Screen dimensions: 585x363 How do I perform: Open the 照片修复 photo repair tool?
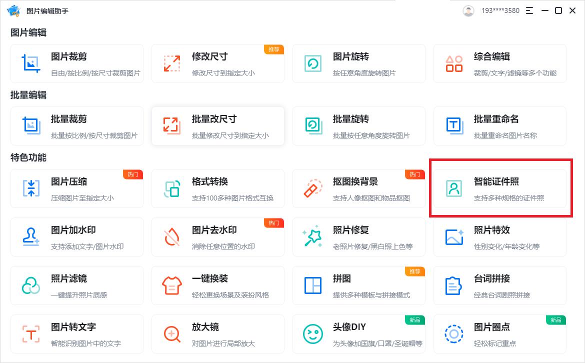[x=359, y=237]
